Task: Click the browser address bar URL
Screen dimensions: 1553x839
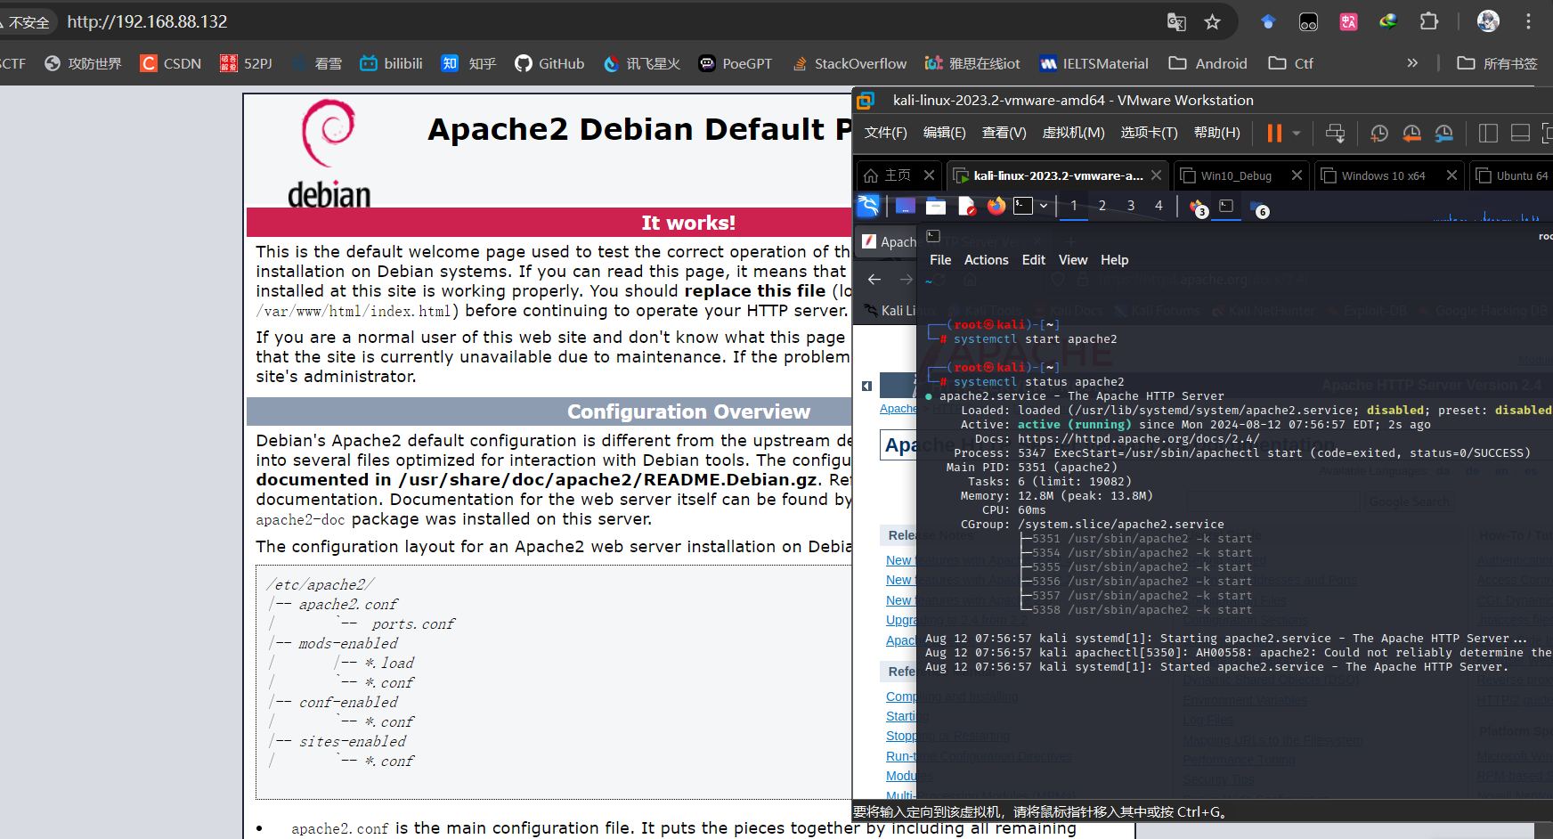Action: point(148,21)
